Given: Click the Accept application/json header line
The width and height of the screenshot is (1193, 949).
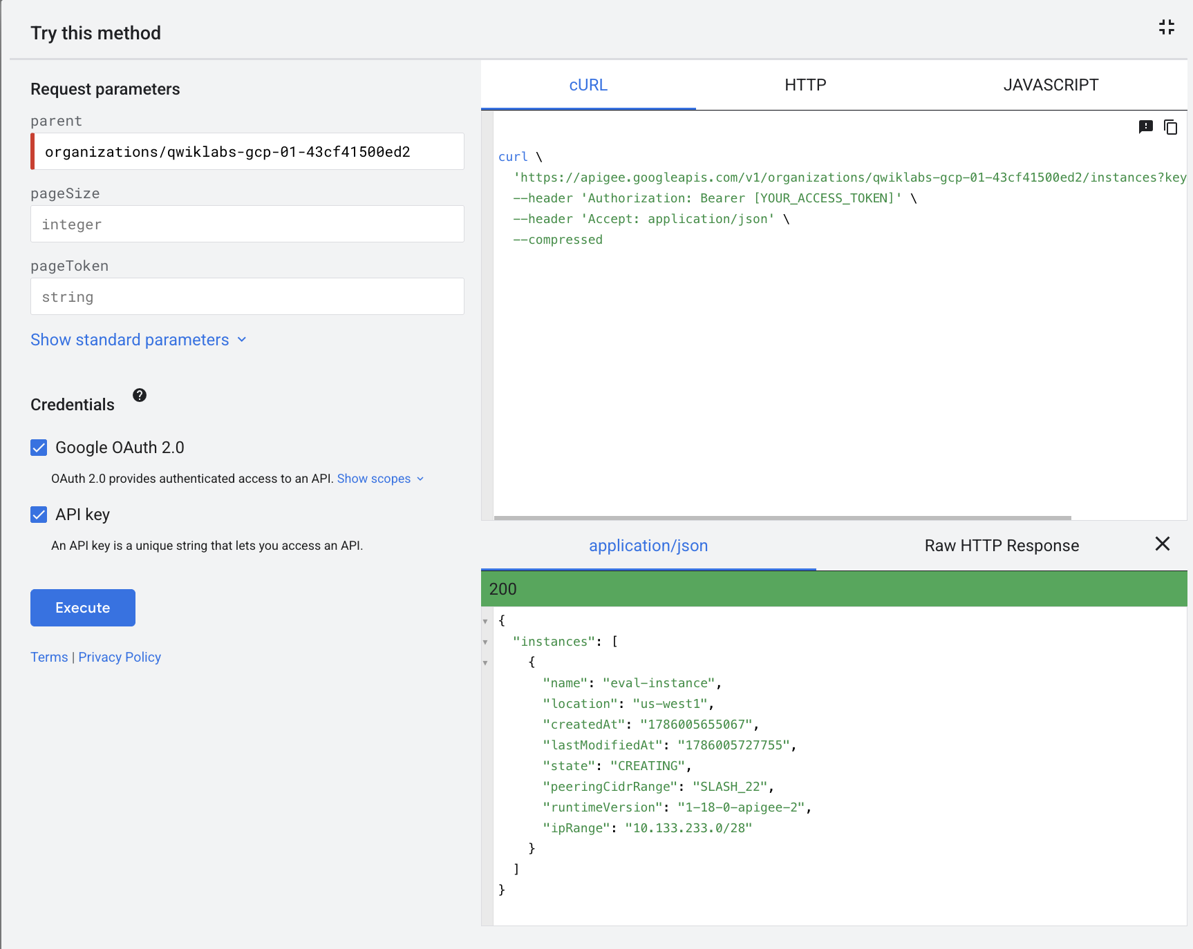Looking at the screenshot, I should point(651,219).
